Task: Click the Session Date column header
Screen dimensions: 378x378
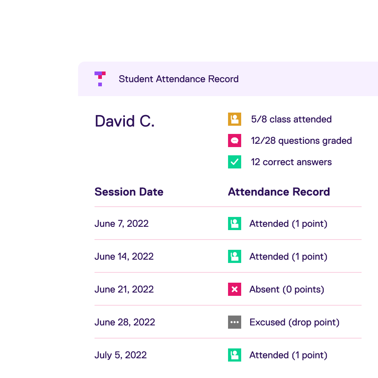Action: coord(129,192)
